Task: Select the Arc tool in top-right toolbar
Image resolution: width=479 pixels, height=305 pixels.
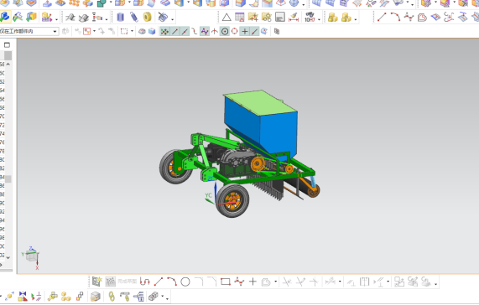Action: 395,17
